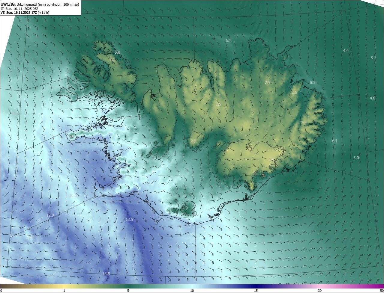Select the 3.1 value label on the map
This screenshot has width=384, height=293.
pos(112,60)
